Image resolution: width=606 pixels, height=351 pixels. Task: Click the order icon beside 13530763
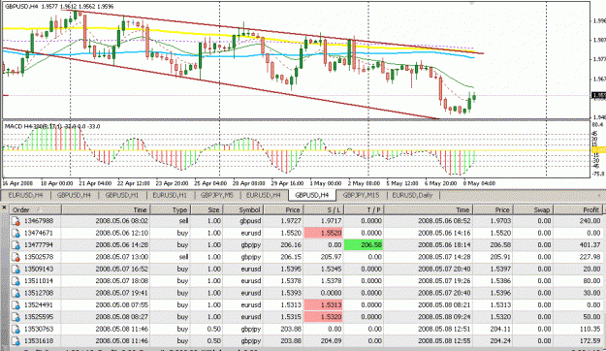point(16,329)
